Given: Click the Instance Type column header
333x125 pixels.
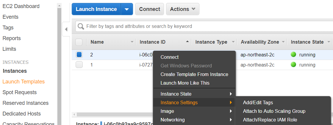Looking at the screenshot, I should tap(211, 42).
